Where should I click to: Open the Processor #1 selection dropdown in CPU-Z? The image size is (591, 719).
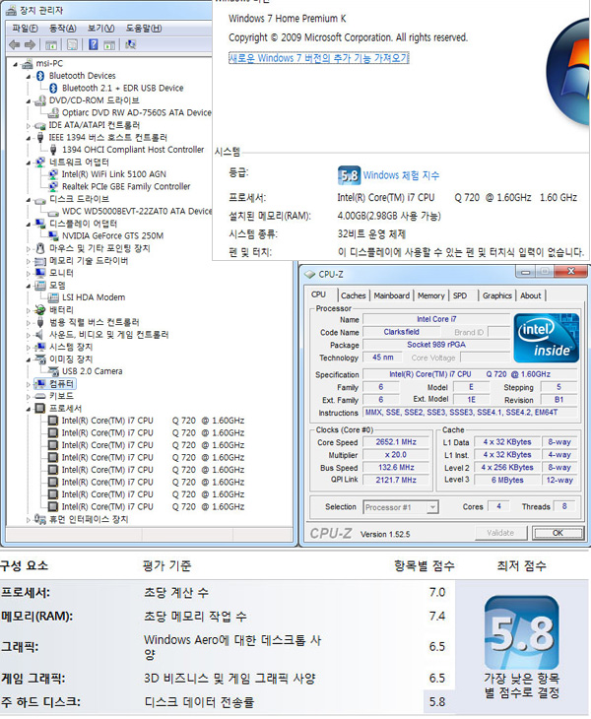[x=401, y=507]
